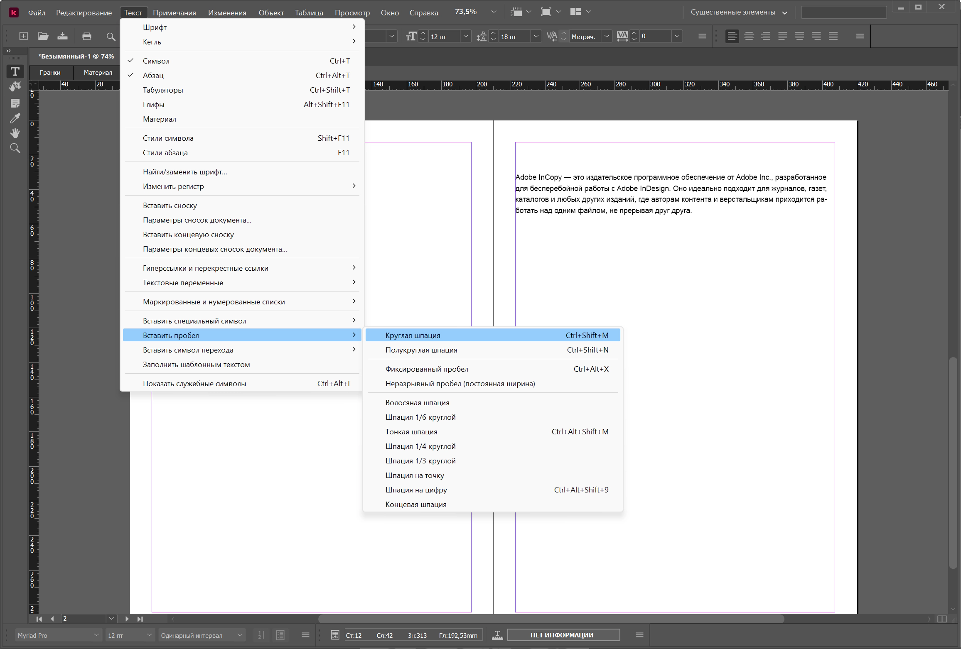961x649 pixels.
Task: Click the НЕТ ИНФОРМАЦИИ button
Action: [x=564, y=635]
